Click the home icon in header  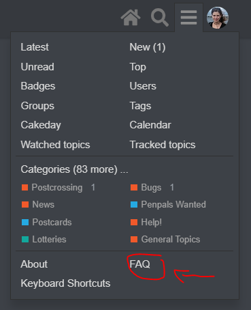pyautogui.click(x=131, y=18)
